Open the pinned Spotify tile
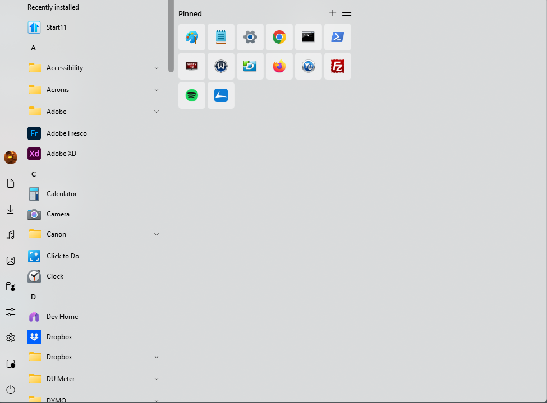 pos(192,95)
